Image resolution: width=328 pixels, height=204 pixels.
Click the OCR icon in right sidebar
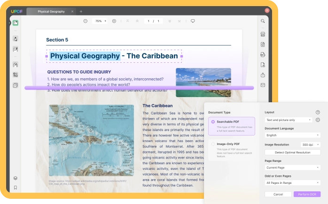click(263, 34)
